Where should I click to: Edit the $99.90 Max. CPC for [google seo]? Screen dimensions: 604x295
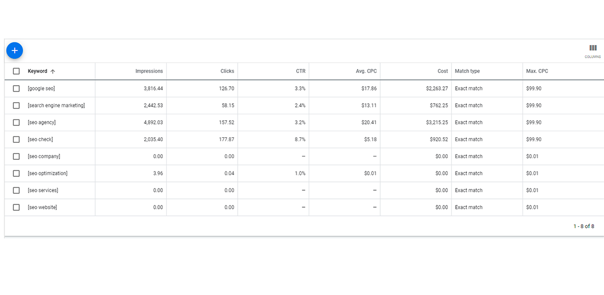pos(534,88)
